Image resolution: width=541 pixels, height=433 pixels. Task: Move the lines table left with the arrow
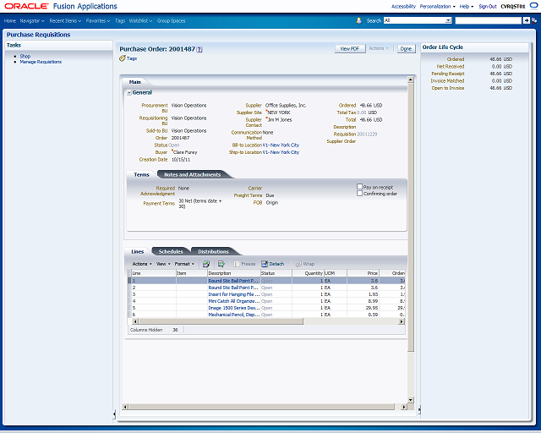click(135, 321)
